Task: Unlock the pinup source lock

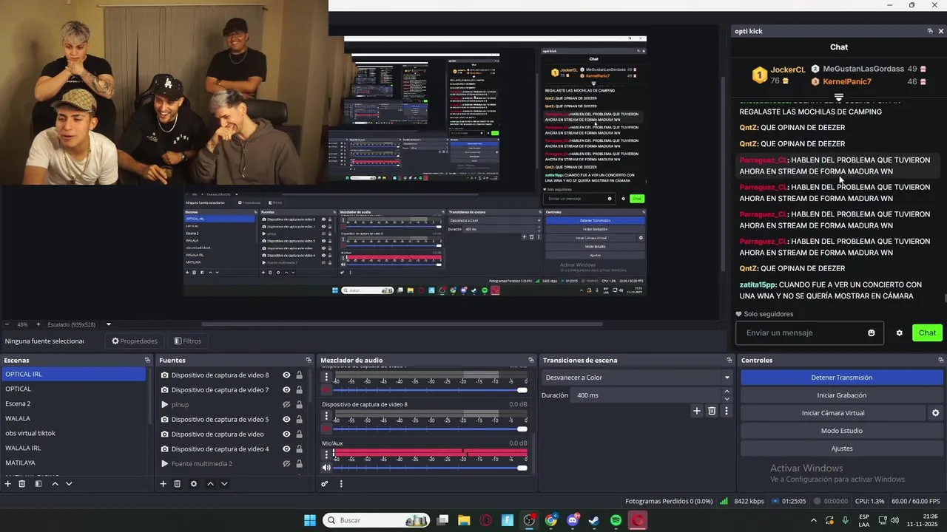Action: [299, 405]
